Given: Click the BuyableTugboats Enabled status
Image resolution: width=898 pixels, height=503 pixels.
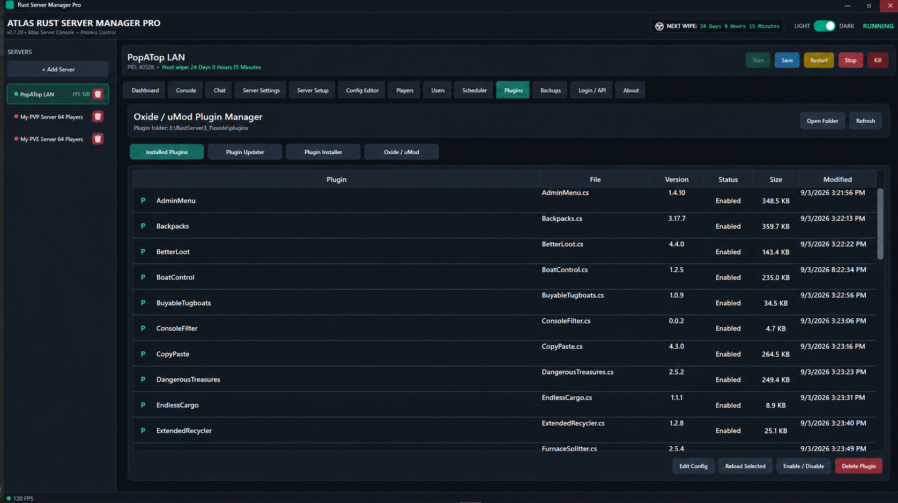Looking at the screenshot, I should pyautogui.click(x=728, y=303).
